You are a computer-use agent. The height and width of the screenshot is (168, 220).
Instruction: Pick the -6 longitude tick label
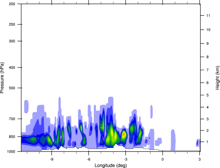tap(89, 159)
